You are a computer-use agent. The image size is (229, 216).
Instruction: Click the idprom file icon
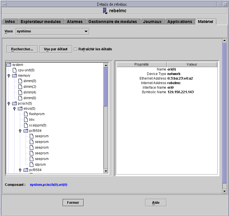pos(31,165)
